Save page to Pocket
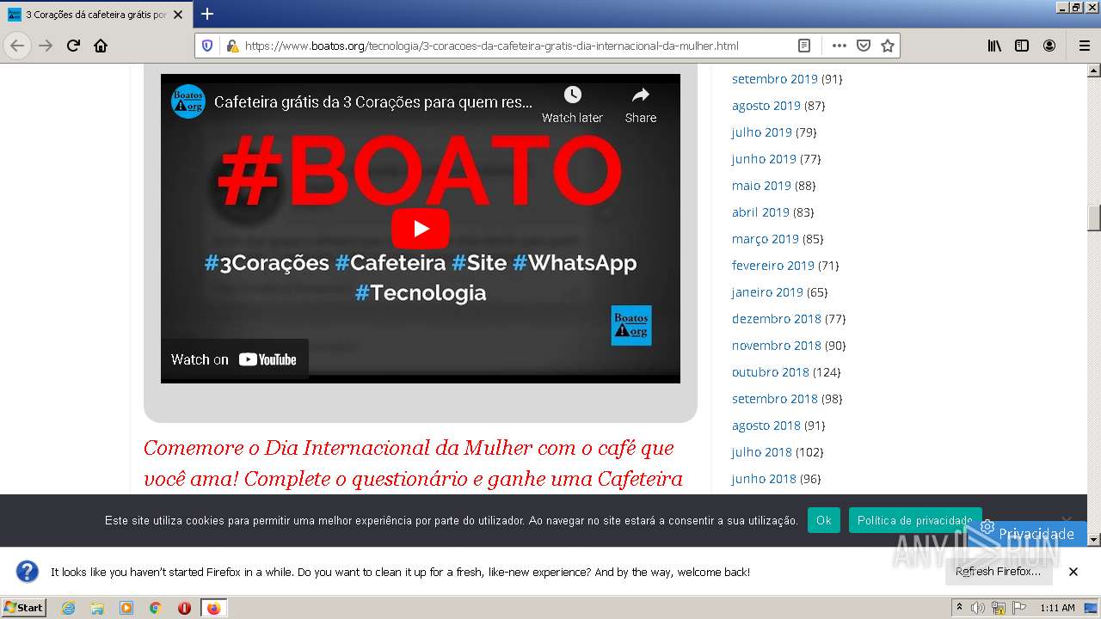The image size is (1101, 619). (x=863, y=46)
